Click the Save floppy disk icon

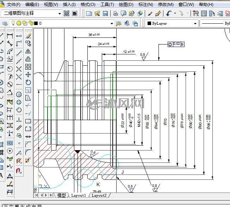(x=105, y=13)
